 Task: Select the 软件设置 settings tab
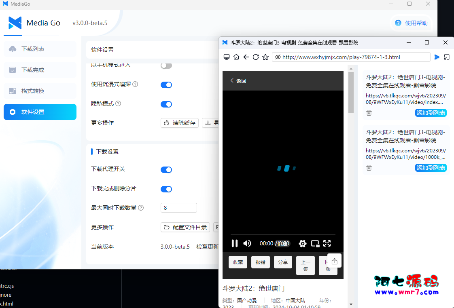40,112
